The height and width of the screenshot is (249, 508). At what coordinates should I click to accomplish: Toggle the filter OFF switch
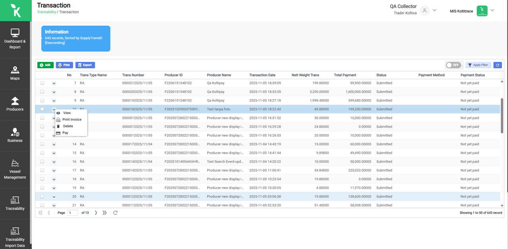[x=454, y=65]
